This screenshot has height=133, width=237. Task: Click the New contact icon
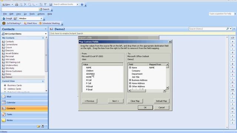(x=4, y=4)
